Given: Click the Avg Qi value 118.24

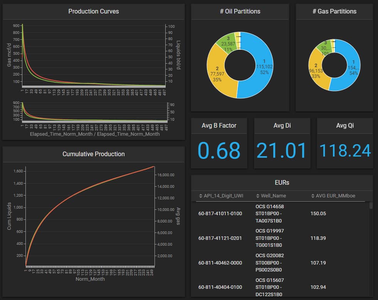Looking at the screenshot, I should (x=345, y=150).
